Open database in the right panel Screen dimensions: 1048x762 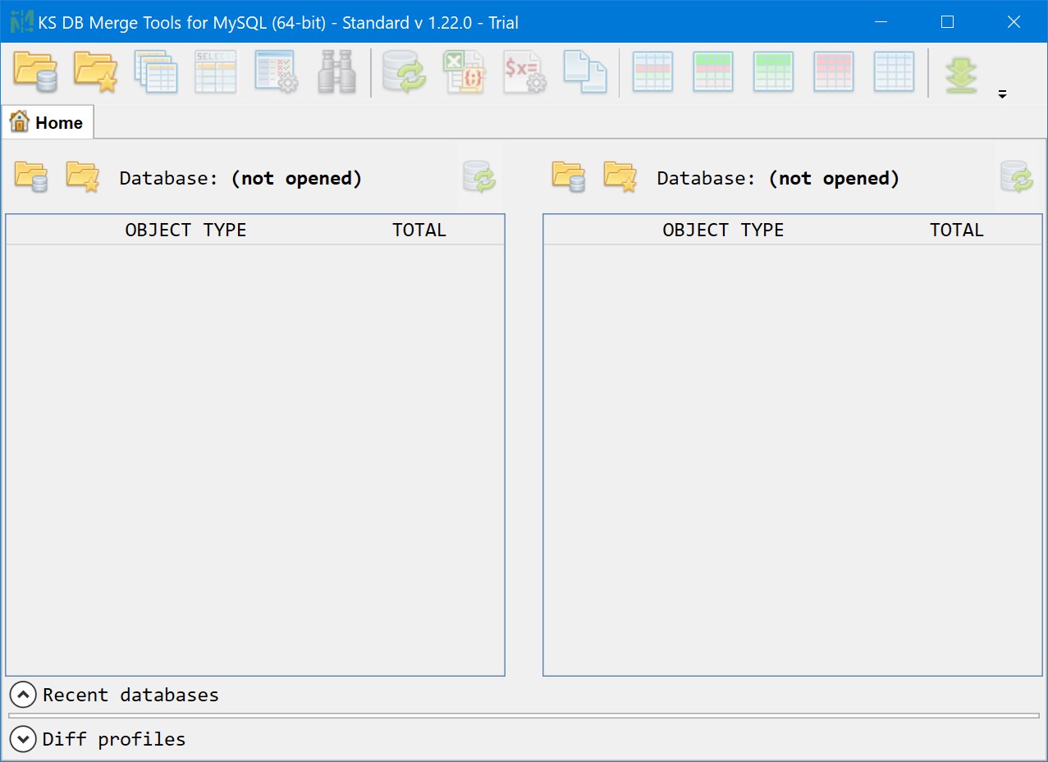point(568,176)
